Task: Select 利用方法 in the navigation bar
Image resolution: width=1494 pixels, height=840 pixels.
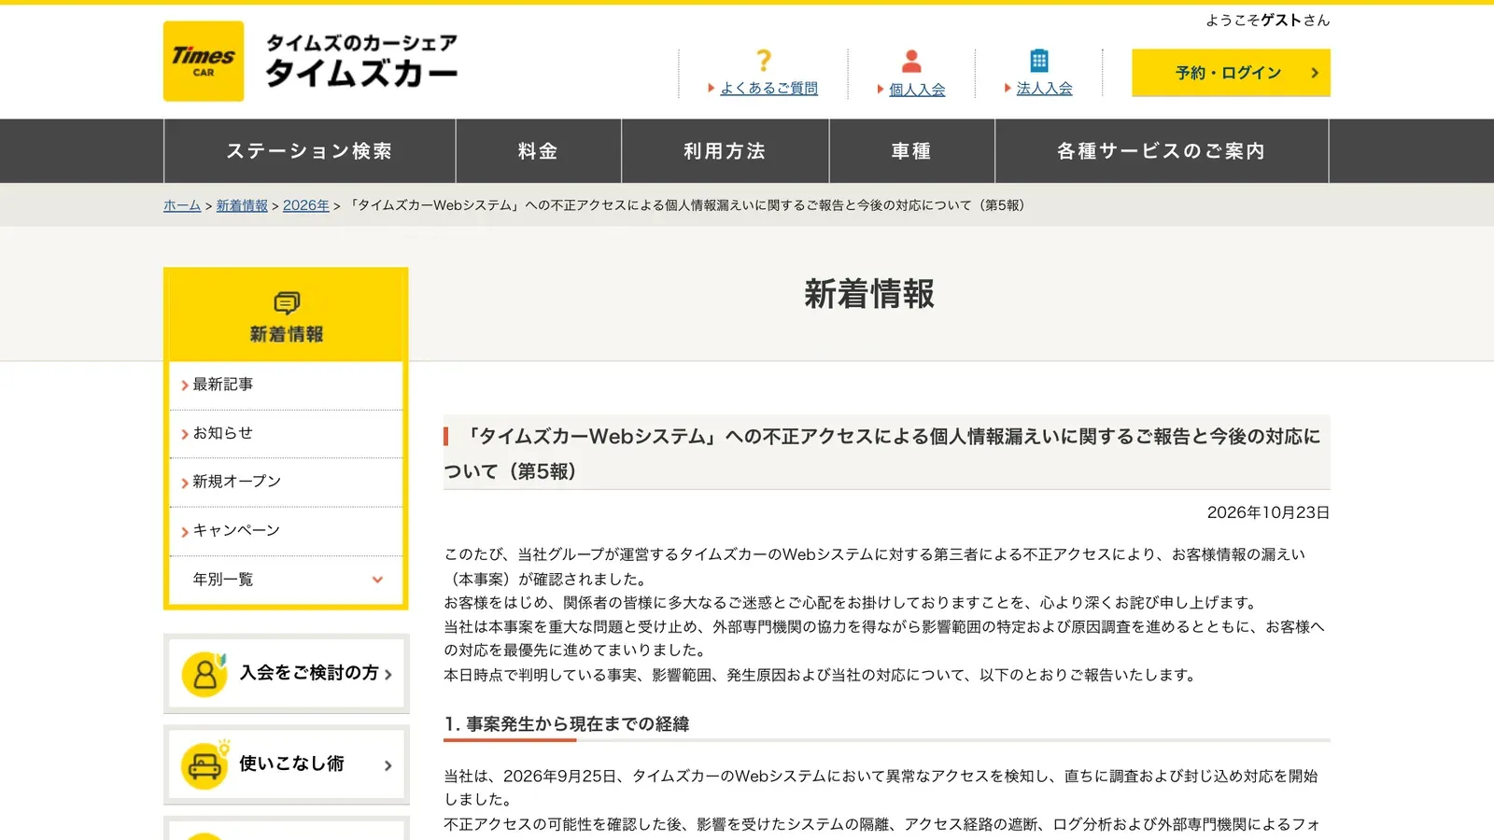Action: pyautogui.click(x=726, y=151)
